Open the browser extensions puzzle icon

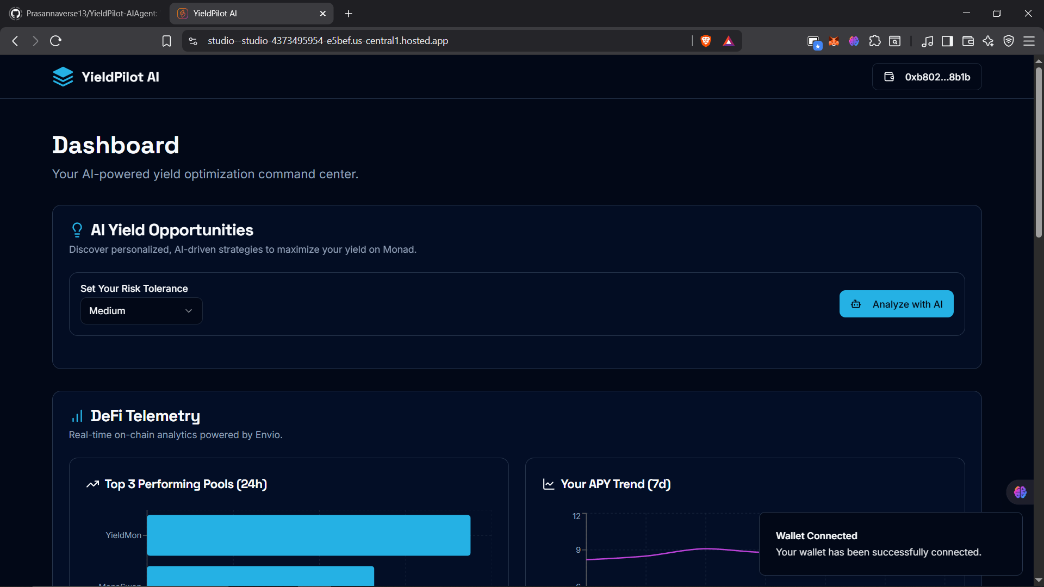point(874,41)
